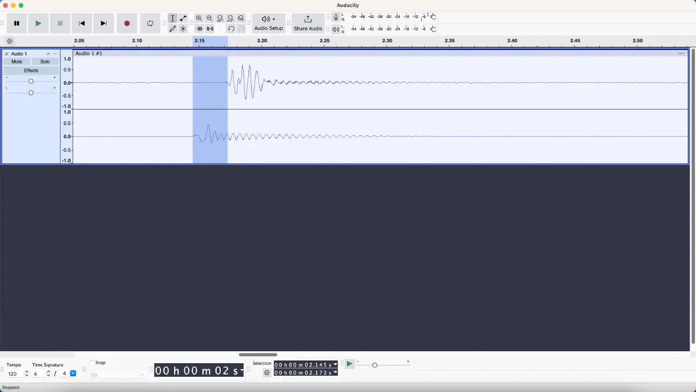This screenshot has height=392, width=696.
Task: Collapse the Audio 1 track
Action: click(x=48, y=54)
